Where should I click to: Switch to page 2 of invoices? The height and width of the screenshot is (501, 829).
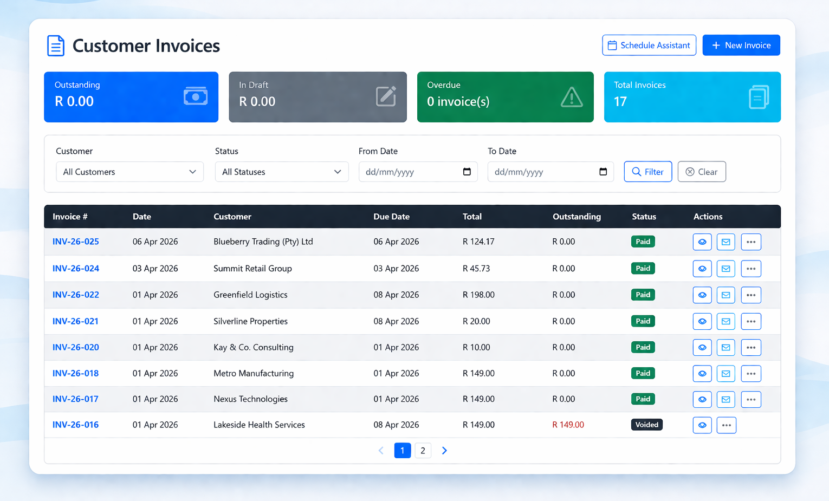(423, 450)
